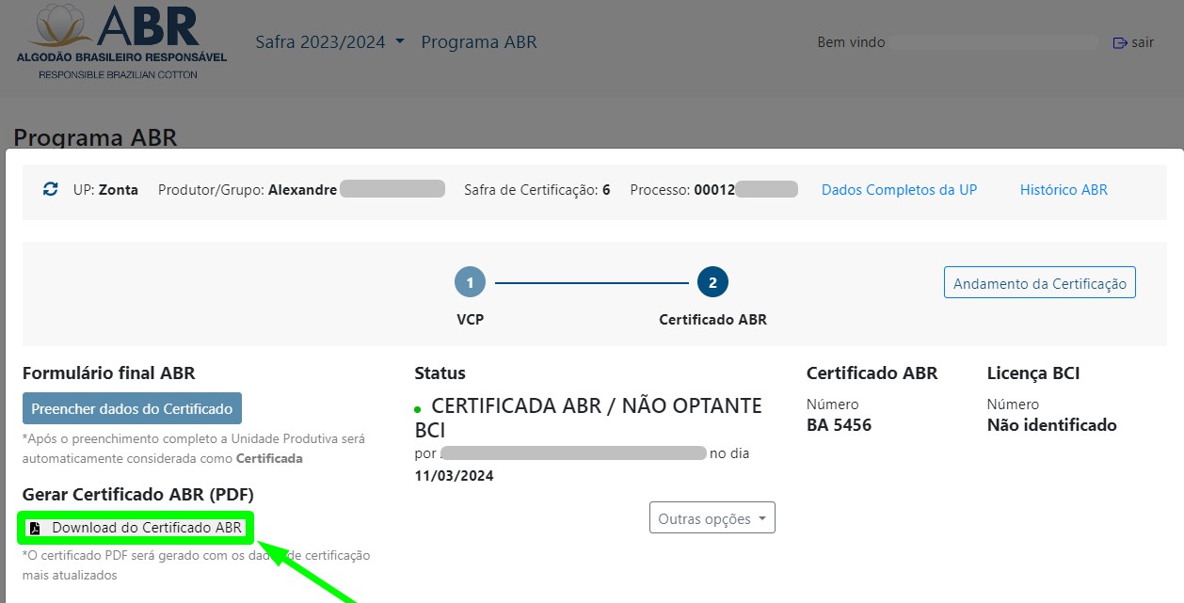Click the Programa ABR page heading
The width and height of the screenshot is (1184, 603).
point(95,137)
